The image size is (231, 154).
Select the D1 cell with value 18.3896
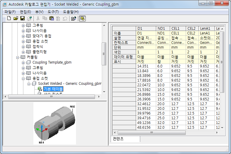click(146, 76)
